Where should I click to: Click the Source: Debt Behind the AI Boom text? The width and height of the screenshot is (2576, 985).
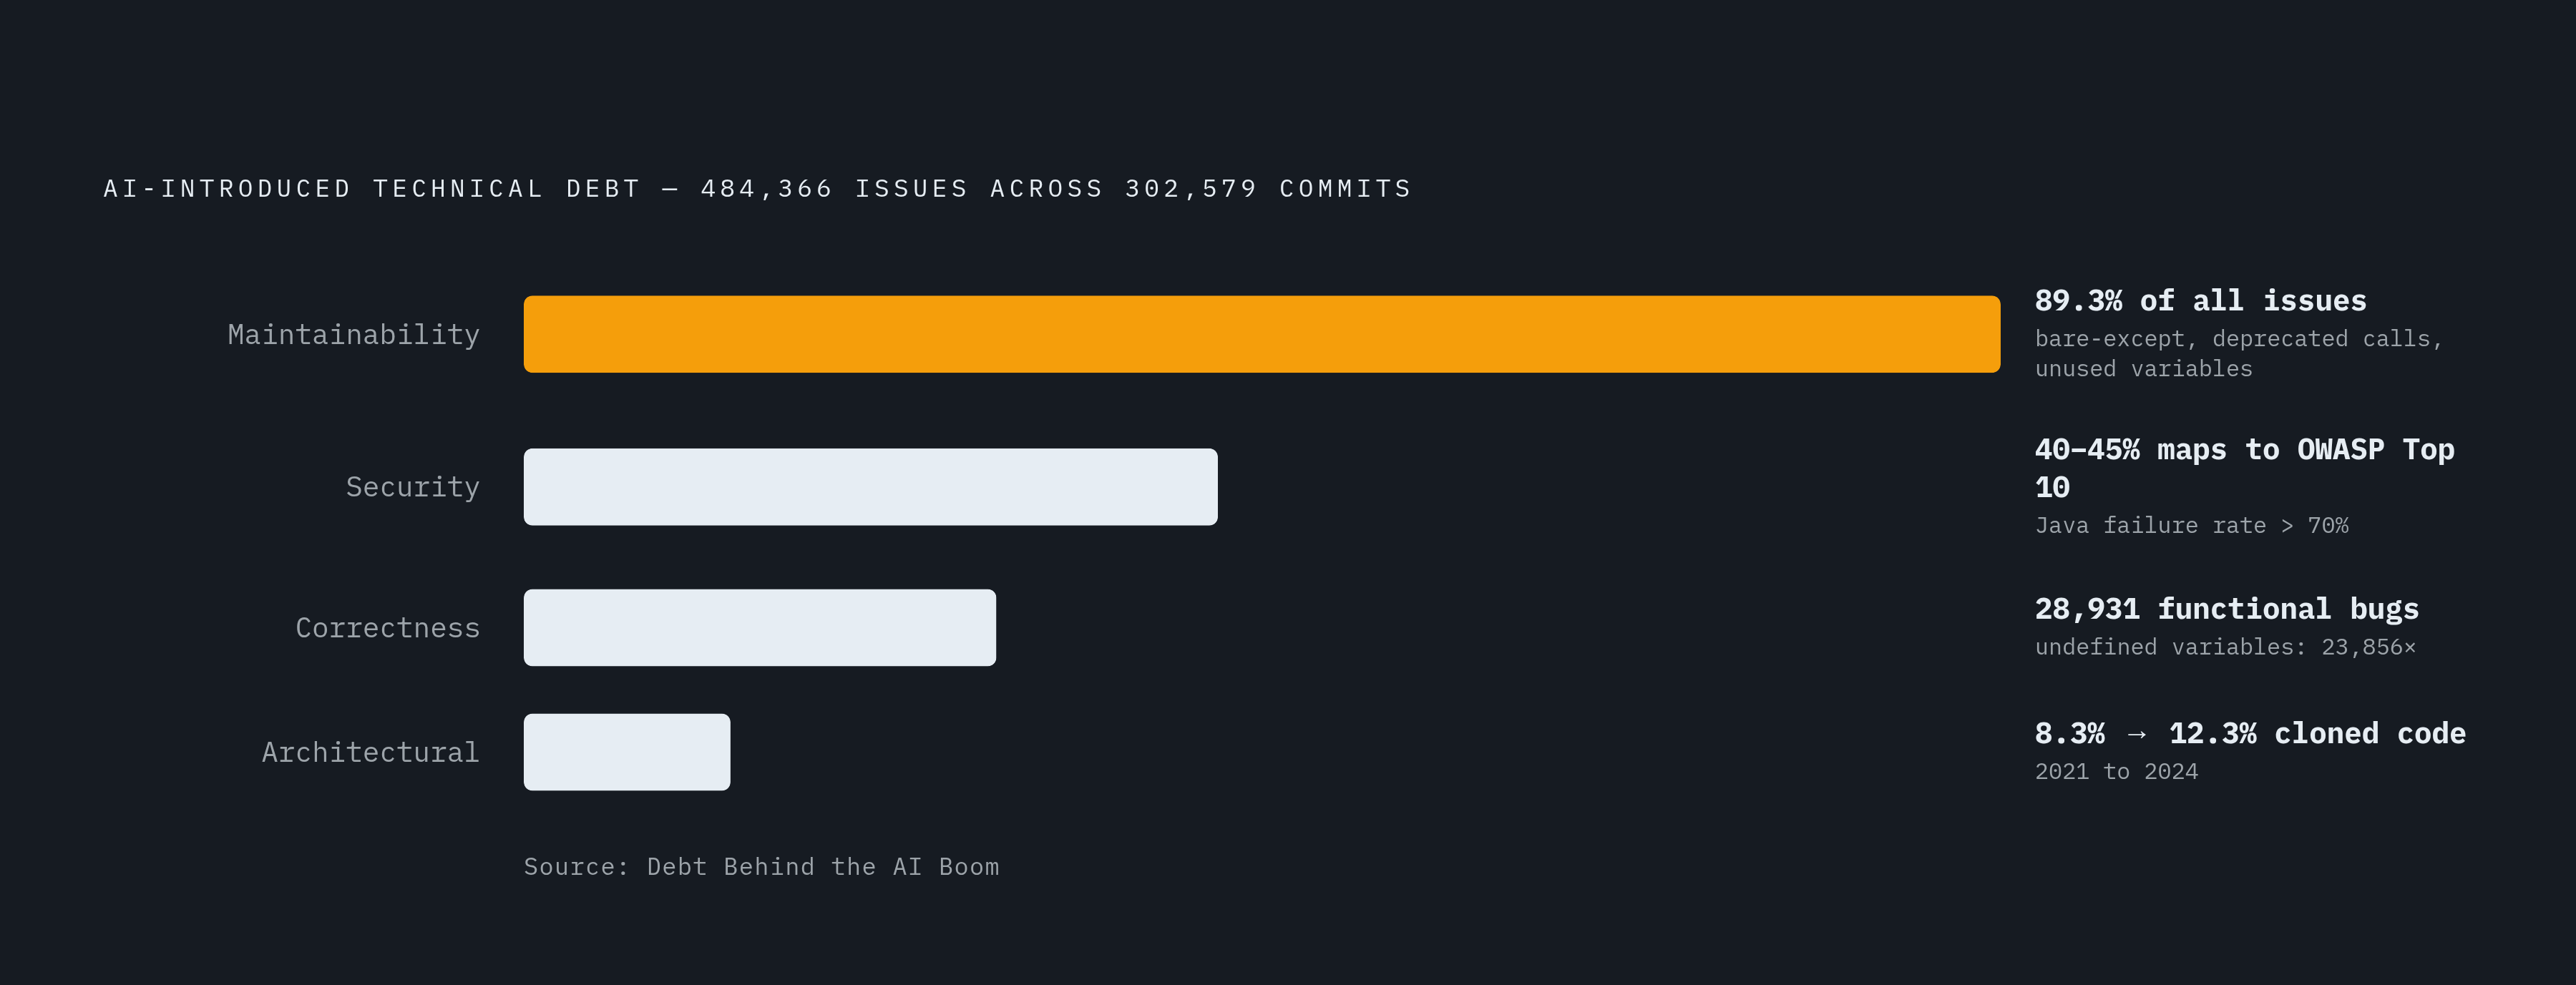tap(762, 867)
